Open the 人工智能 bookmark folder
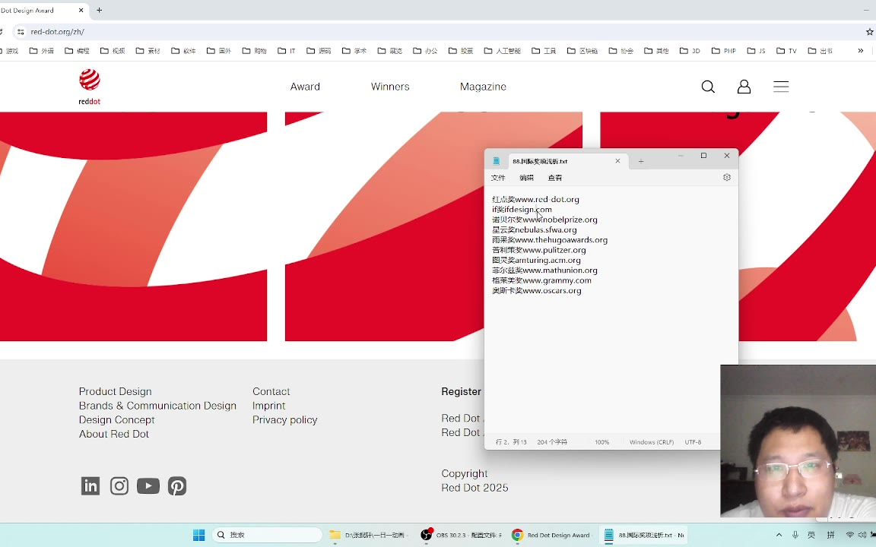 pyautogui.click(x=502, y=51)
